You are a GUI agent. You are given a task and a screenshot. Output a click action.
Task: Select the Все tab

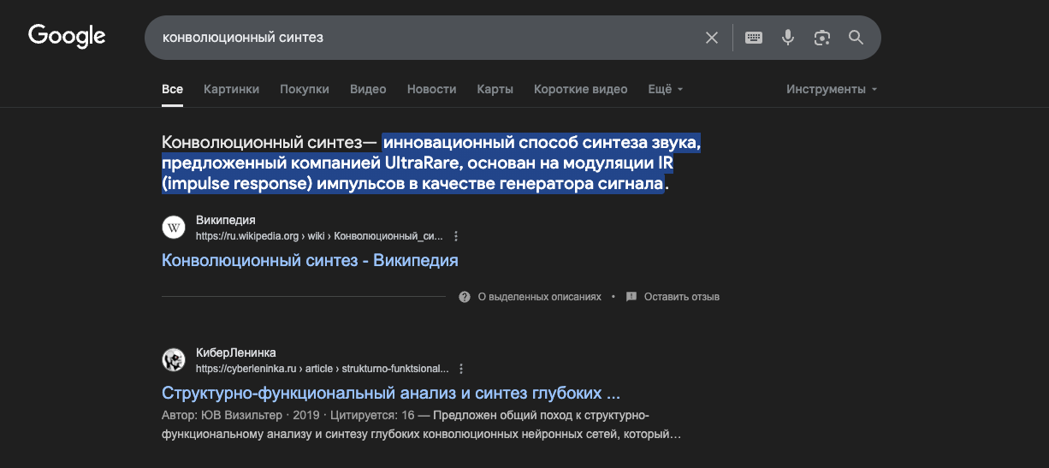172,89
